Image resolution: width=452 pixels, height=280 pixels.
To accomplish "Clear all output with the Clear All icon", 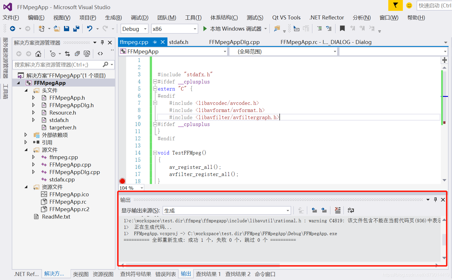I will (x=338, y=210).
